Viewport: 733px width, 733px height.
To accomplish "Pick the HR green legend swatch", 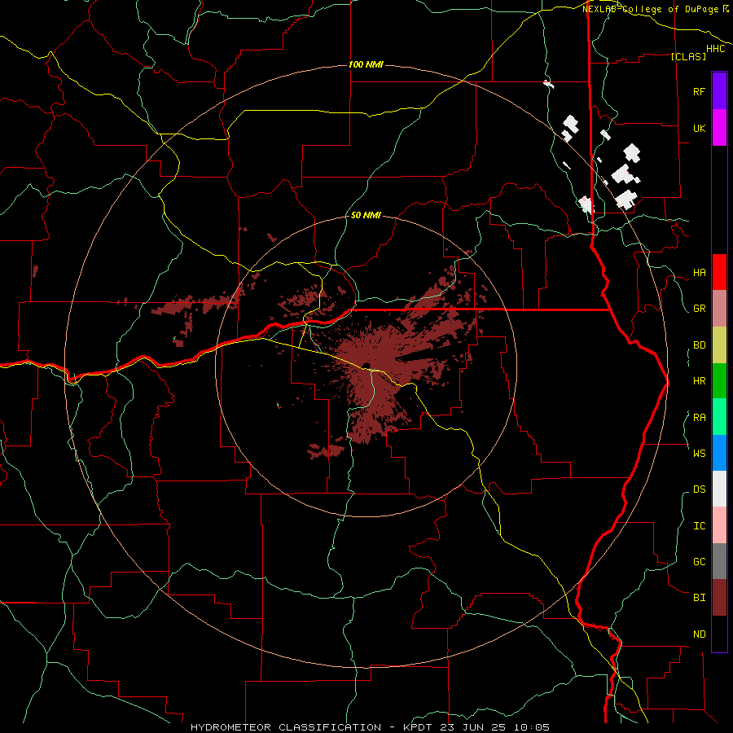I will (719, 381).
